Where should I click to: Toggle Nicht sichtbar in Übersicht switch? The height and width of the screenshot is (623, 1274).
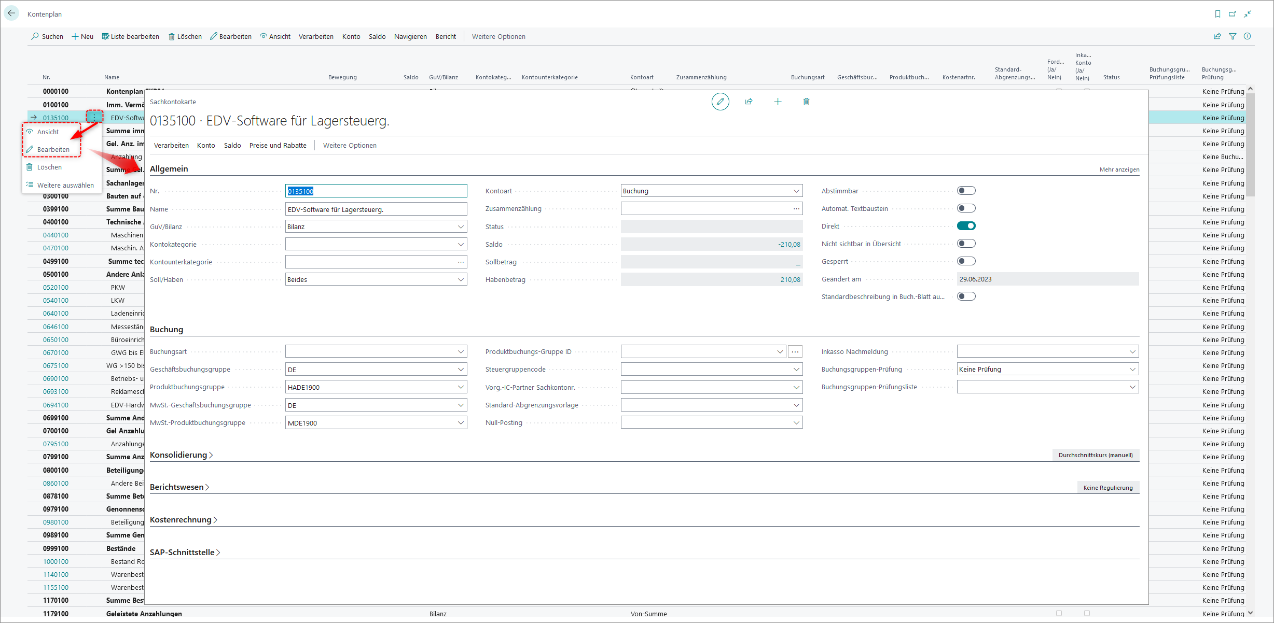966,244
